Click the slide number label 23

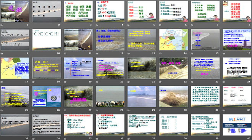(217, 82)
